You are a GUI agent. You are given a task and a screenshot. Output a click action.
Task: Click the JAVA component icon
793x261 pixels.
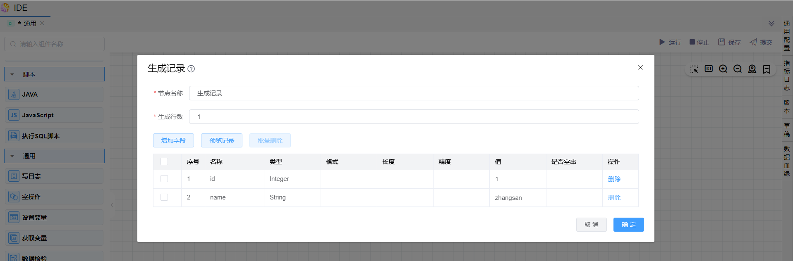pos(14,95)
